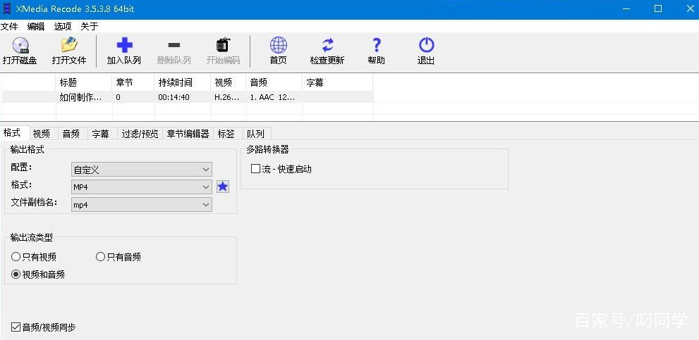
Task: Open the 格式 dropdown showing MP4
Action: point(141,187)
